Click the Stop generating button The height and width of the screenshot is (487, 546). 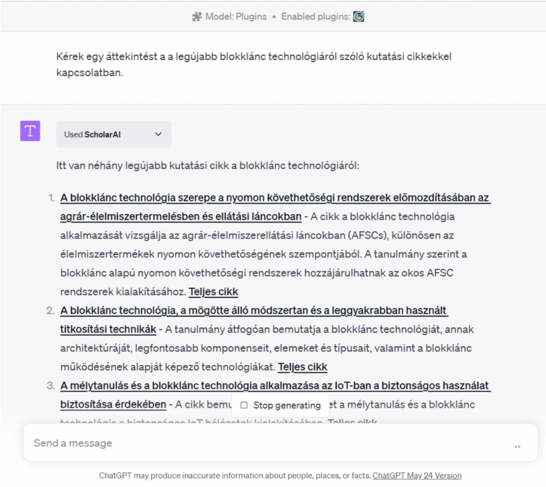click(x=280, y=405)
